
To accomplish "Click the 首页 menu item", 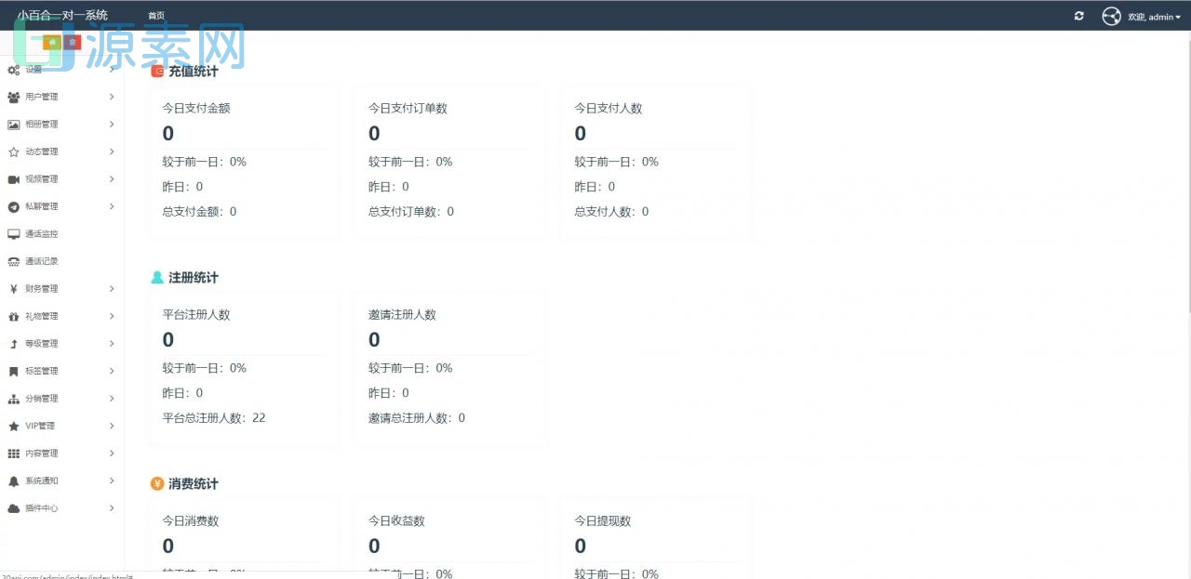I will coord(155,15).
